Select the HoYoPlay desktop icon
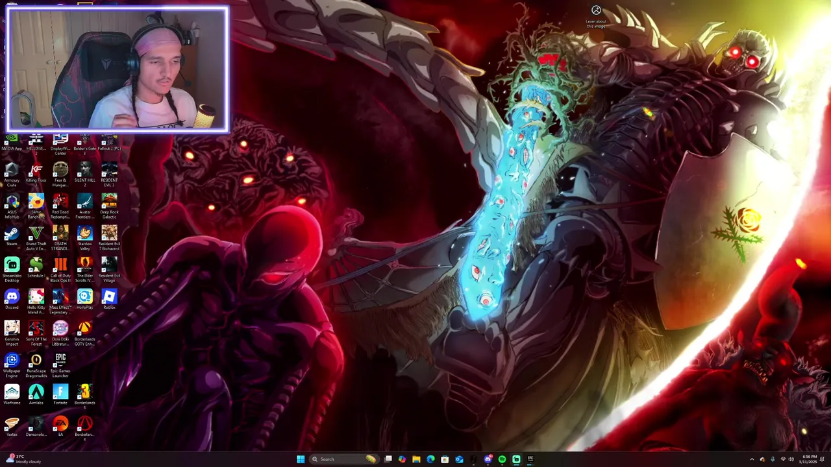Screen dimensions: 831x467 point(84,300)
